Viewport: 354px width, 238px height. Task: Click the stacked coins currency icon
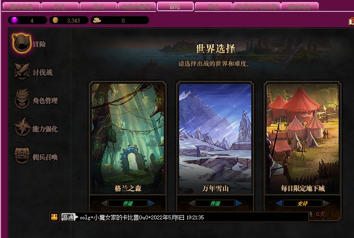point(97,20)
